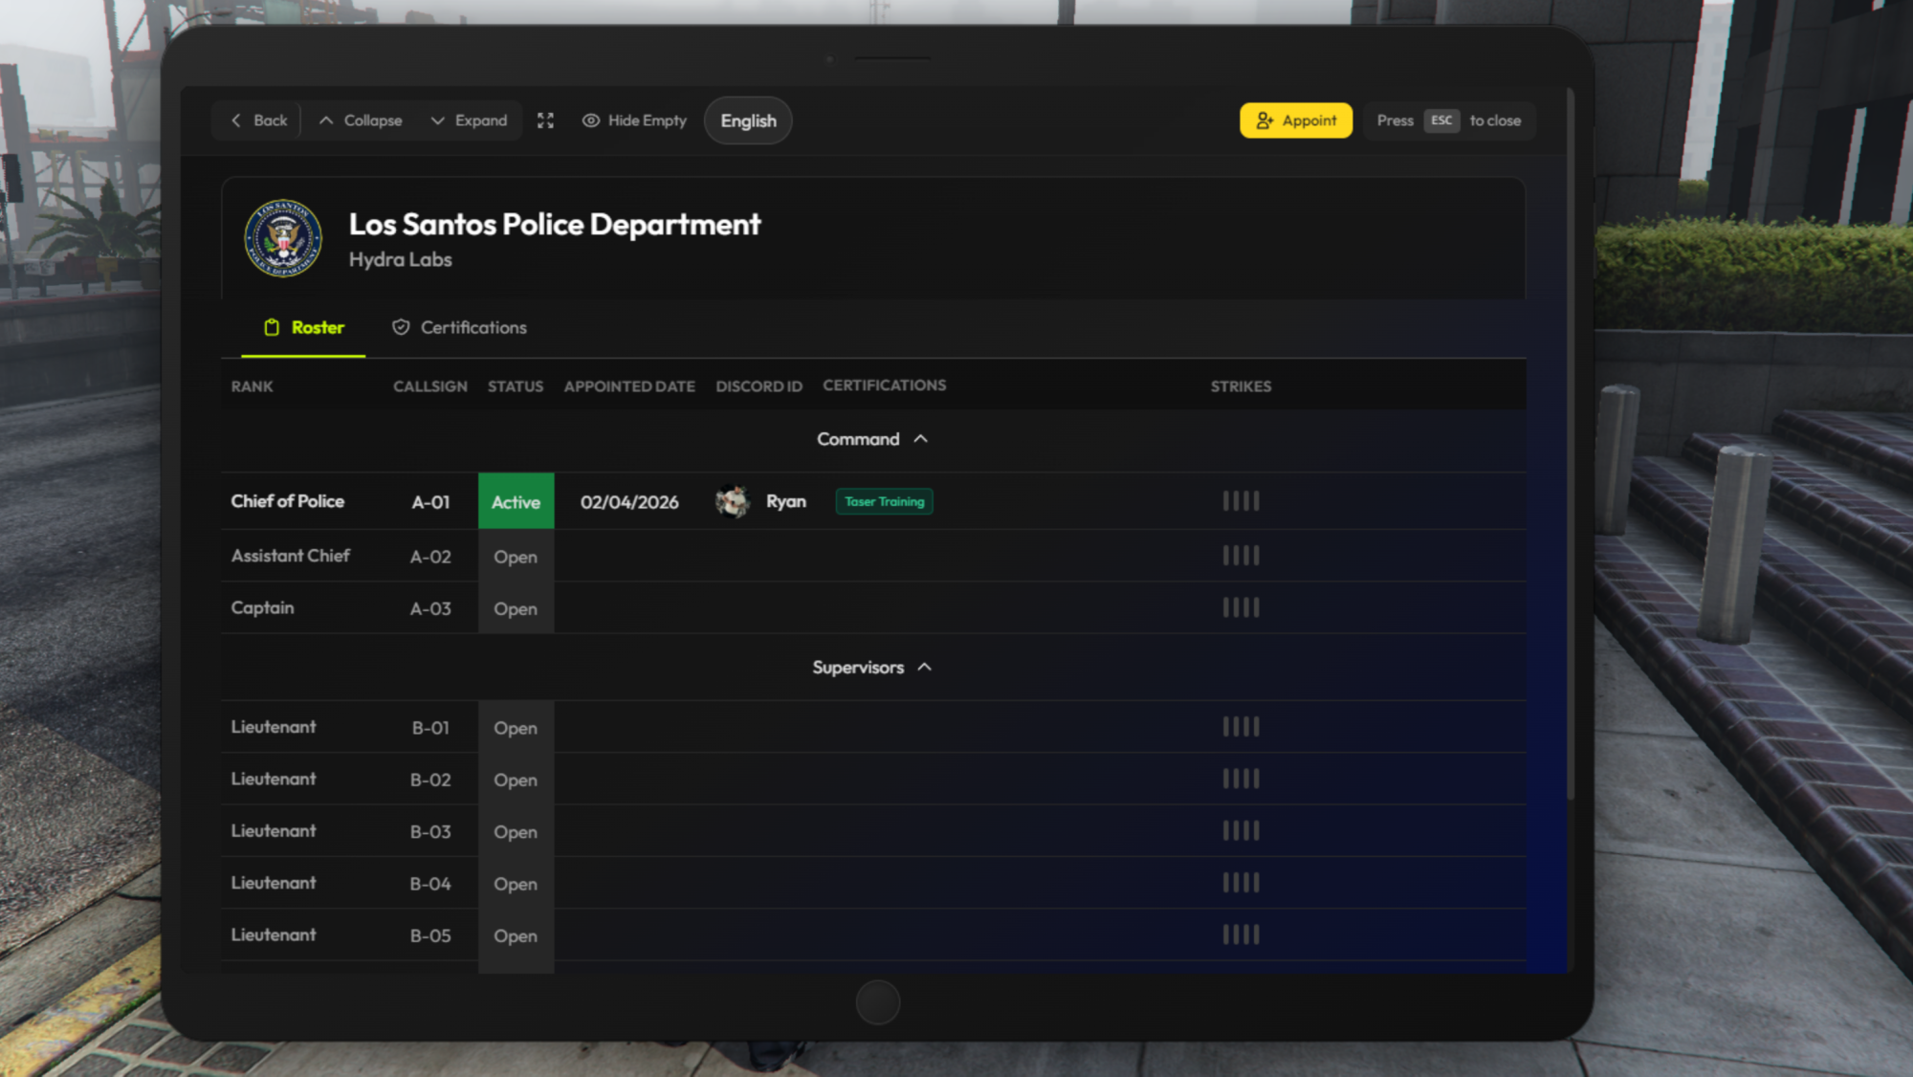Click the Taser Training certification badge
The height and width of the screenshot is (1077, 1913).
click(x=884, y=501)
